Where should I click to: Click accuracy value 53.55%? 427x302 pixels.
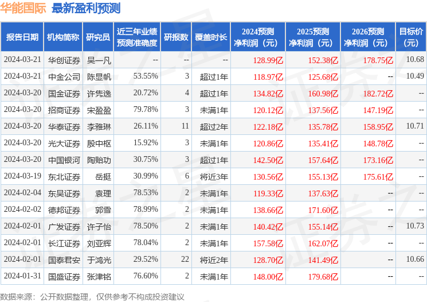(146, 76)
